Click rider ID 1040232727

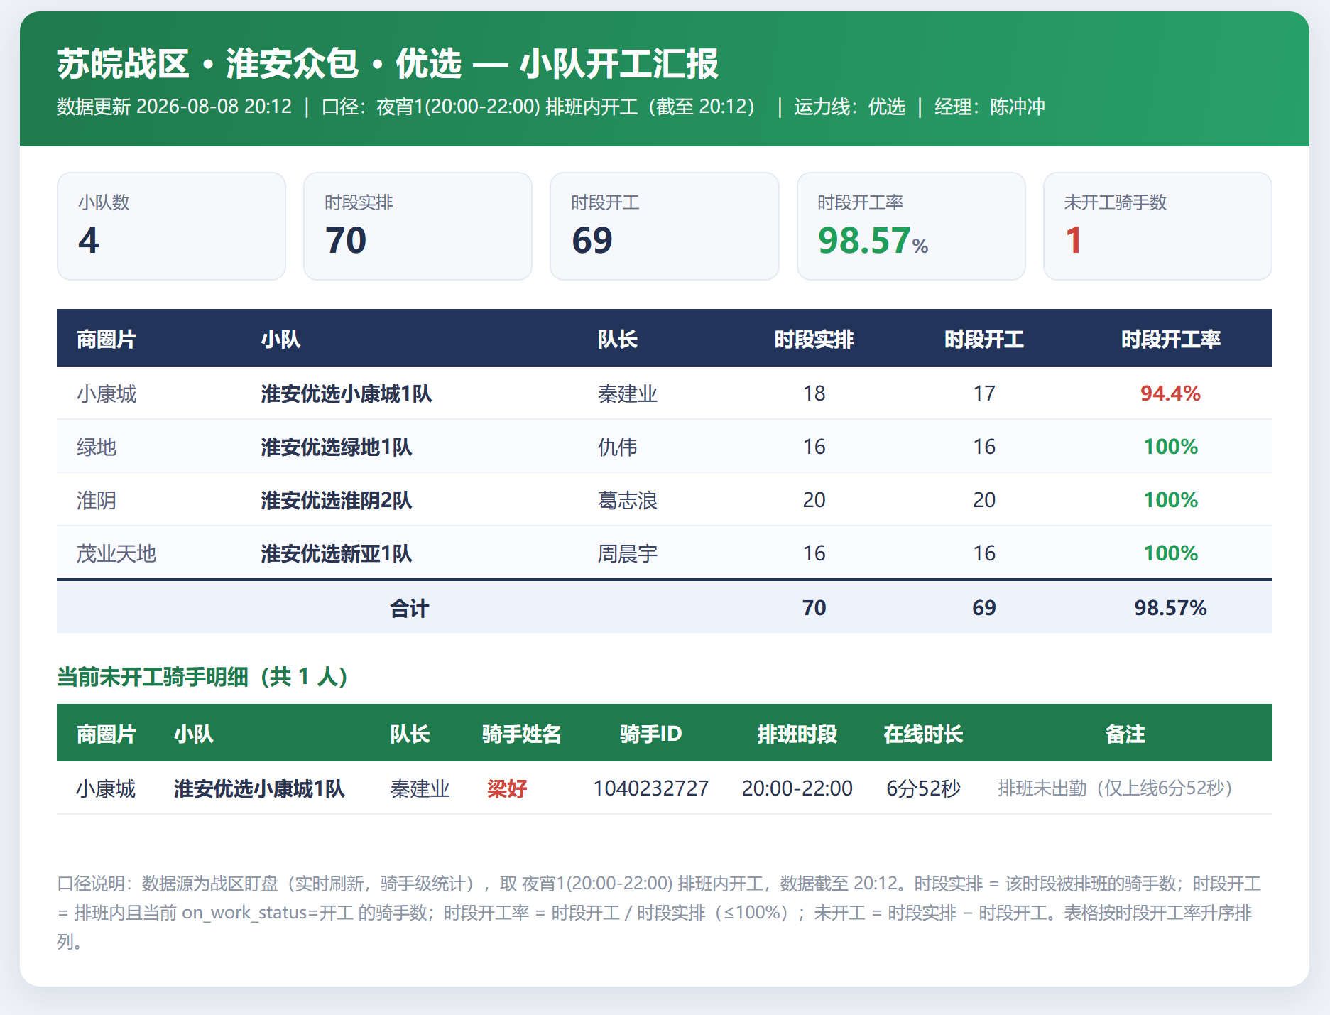click(x=650, y=788)
